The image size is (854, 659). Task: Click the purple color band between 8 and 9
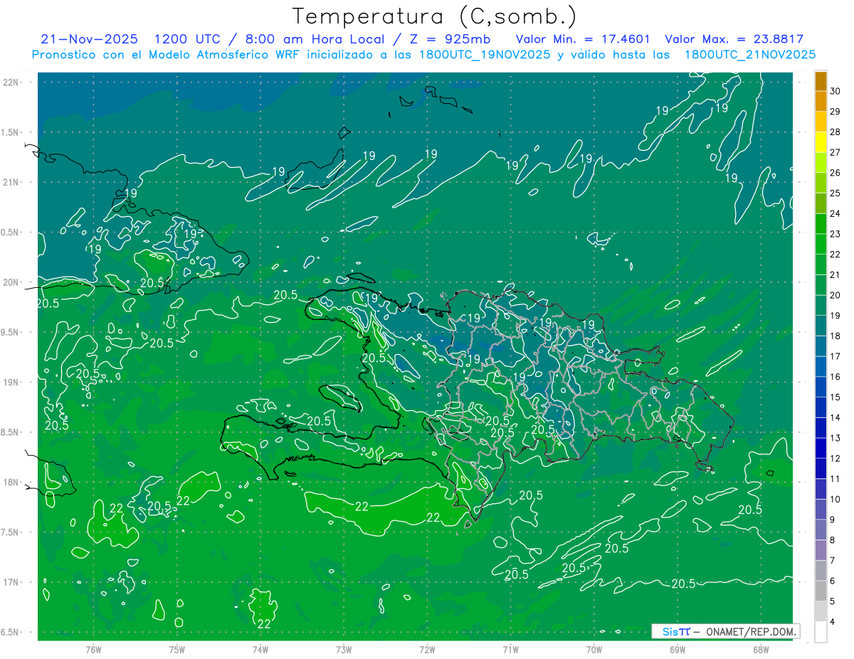pyautogui.click(x=821, y=530)
